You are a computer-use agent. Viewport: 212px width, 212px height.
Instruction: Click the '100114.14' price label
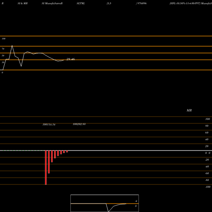pos(49,125)
